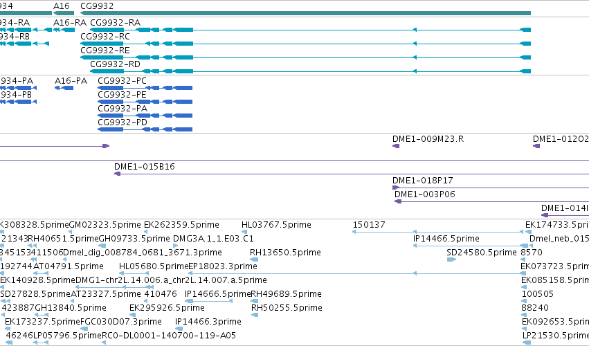The height and width of the screenshot is (346, 589).
Task: Click EST EK262359.5prime
Action: pyautogui.click(x=181, y=225)
